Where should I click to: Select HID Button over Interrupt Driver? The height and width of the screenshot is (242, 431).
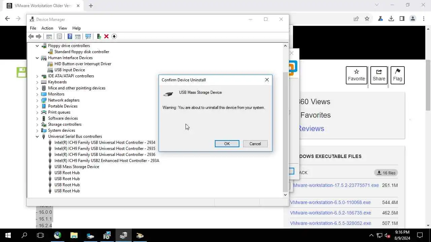[x=82, y=64]
